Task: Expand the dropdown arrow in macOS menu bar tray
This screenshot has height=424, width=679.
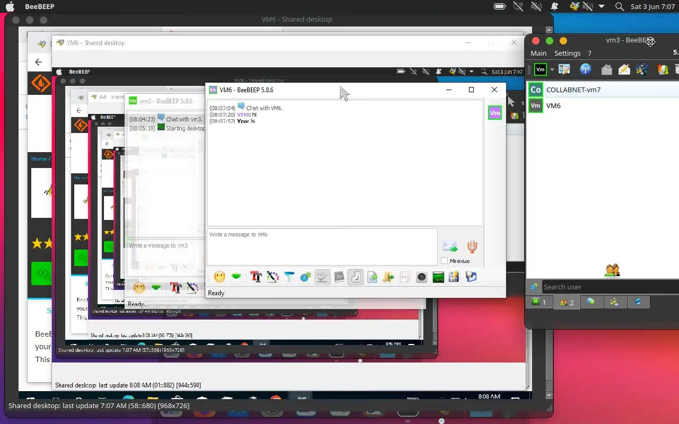Action: [x=602, y=6]
